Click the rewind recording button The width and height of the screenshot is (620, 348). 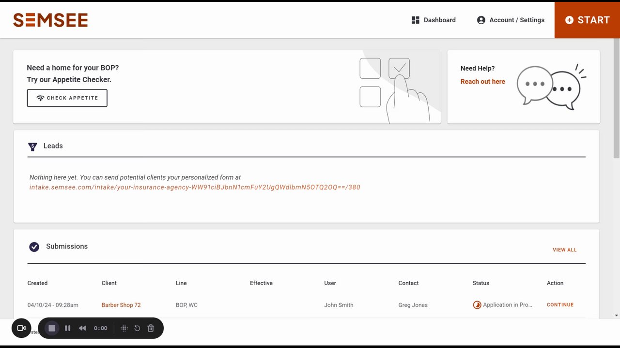click(x=82, y=328)
